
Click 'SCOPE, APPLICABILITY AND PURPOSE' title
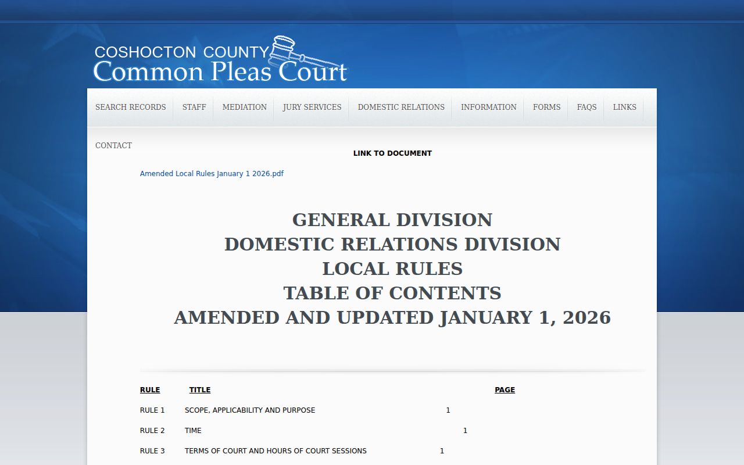(x=250, y=410)
